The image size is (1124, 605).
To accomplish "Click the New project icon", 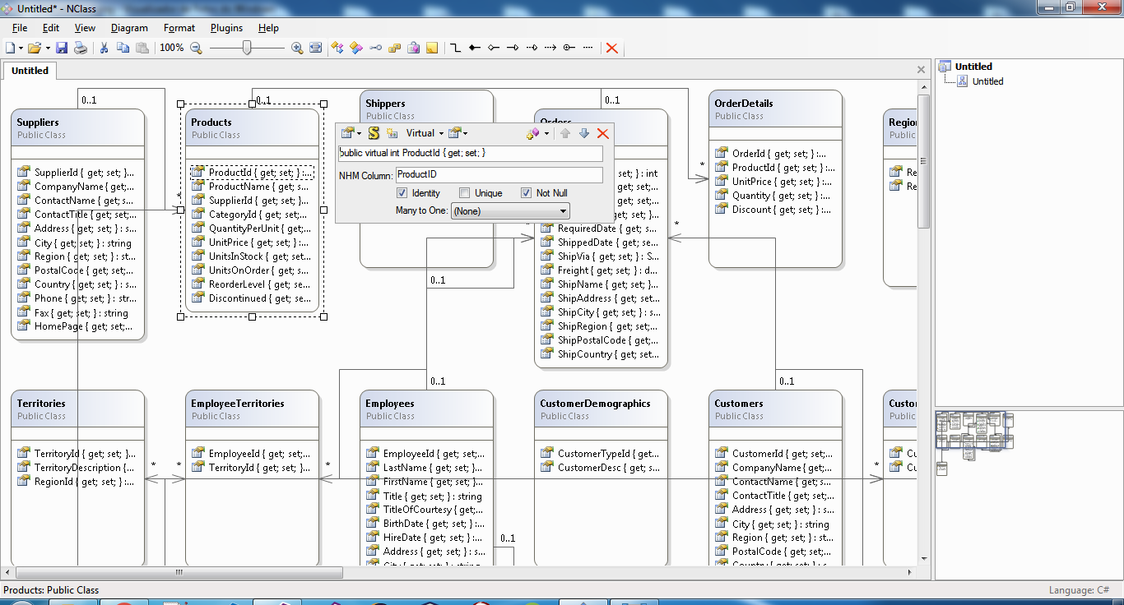I will (x=10, y=48).
